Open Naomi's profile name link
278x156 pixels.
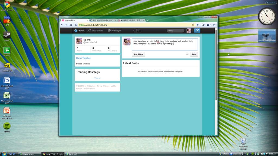coord(87,40)
